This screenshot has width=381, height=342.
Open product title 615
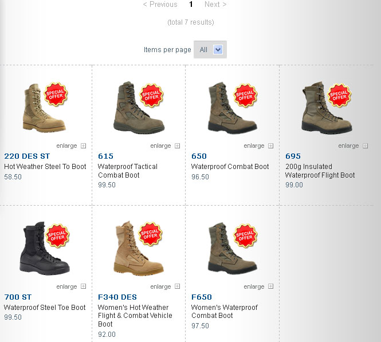click(x=105, y=156)
